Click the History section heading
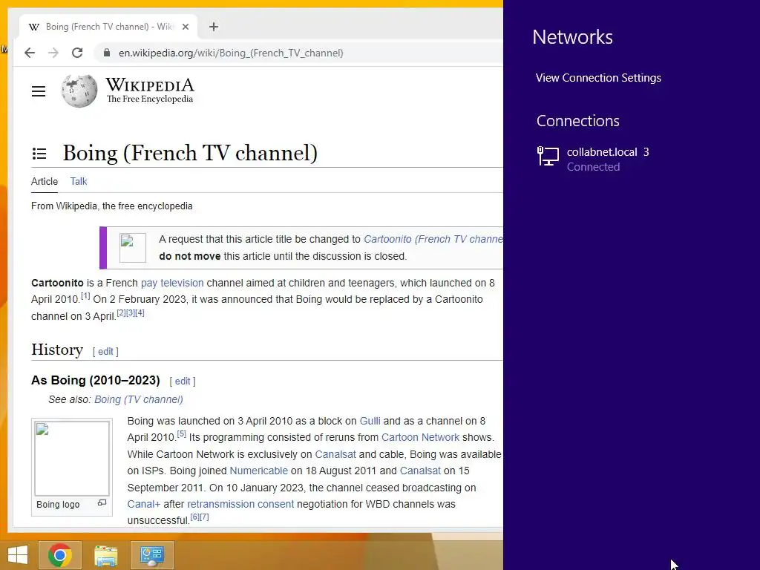Viewport: 760px width, 570px height. [57, 350]
